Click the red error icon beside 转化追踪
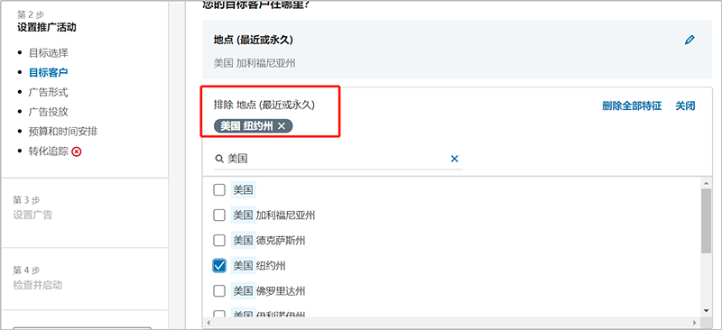The width and height of the screenshot is (722, 330). pyautogui.click(x=77, y=151)
